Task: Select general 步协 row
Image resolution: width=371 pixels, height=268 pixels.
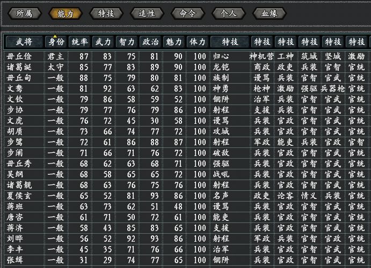Action: click(x=187, y=110)
